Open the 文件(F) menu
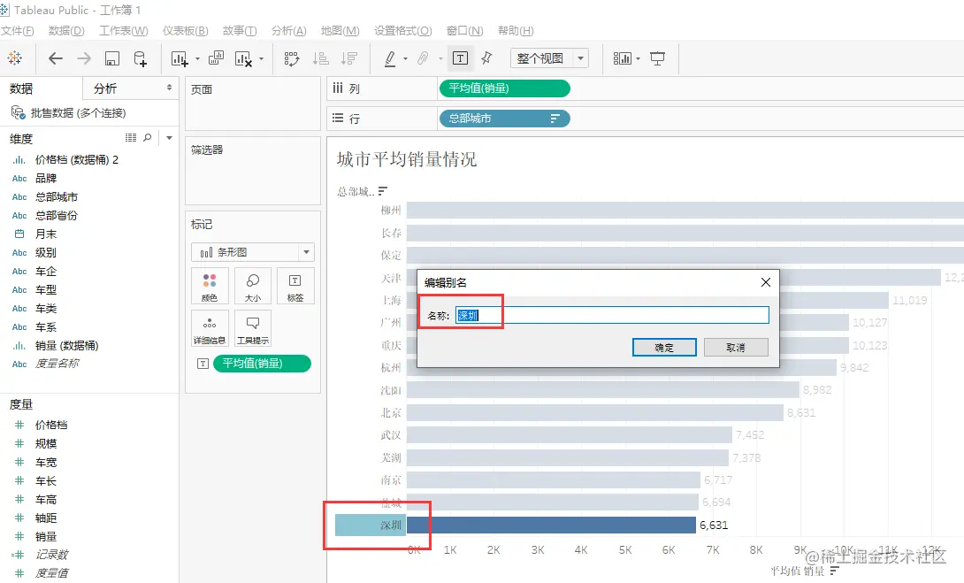 17,31
